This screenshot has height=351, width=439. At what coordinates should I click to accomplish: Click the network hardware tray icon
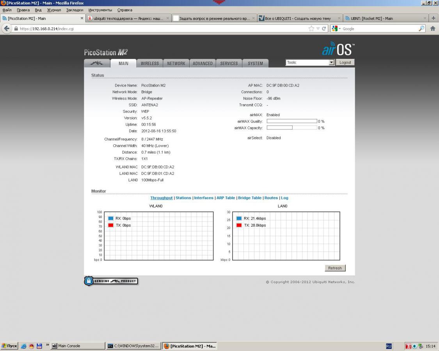pyautogui.click(x=420, y=346)
